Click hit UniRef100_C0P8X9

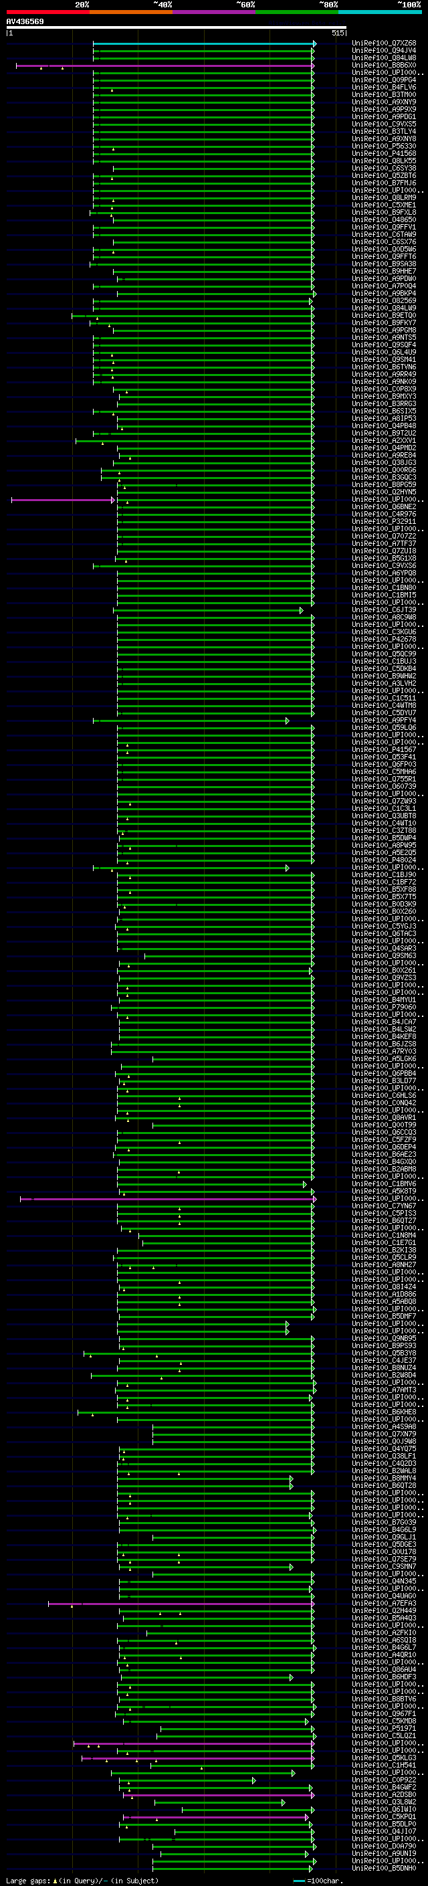click(x=384, y=389)
